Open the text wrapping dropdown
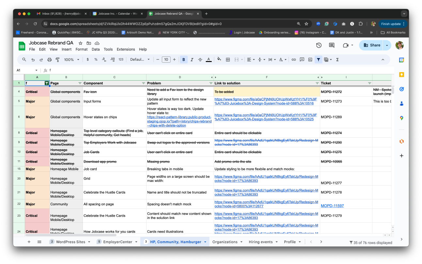The width and height of the screenshot is (422, 264). click(x=272, y=60)
